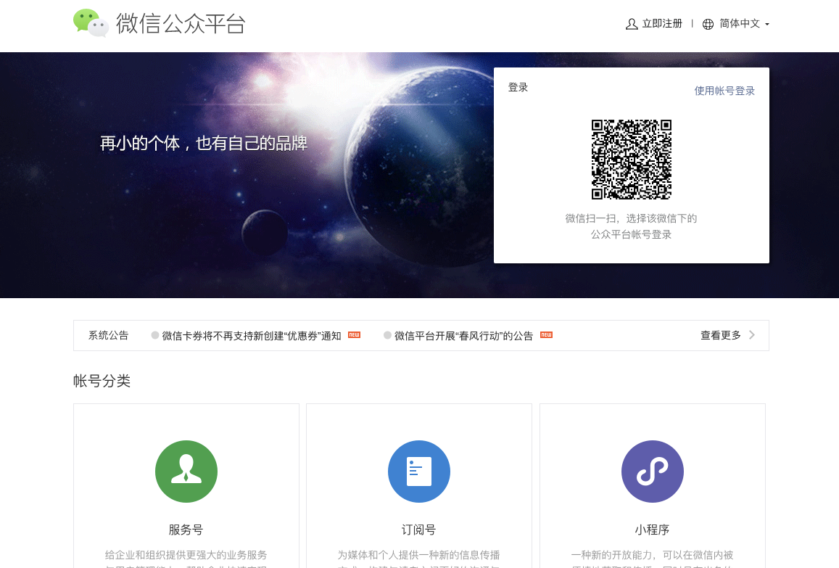Click the NEW badge after 优惠券 notice
Viewport: 839px width, 568px height.
[354, 335]
